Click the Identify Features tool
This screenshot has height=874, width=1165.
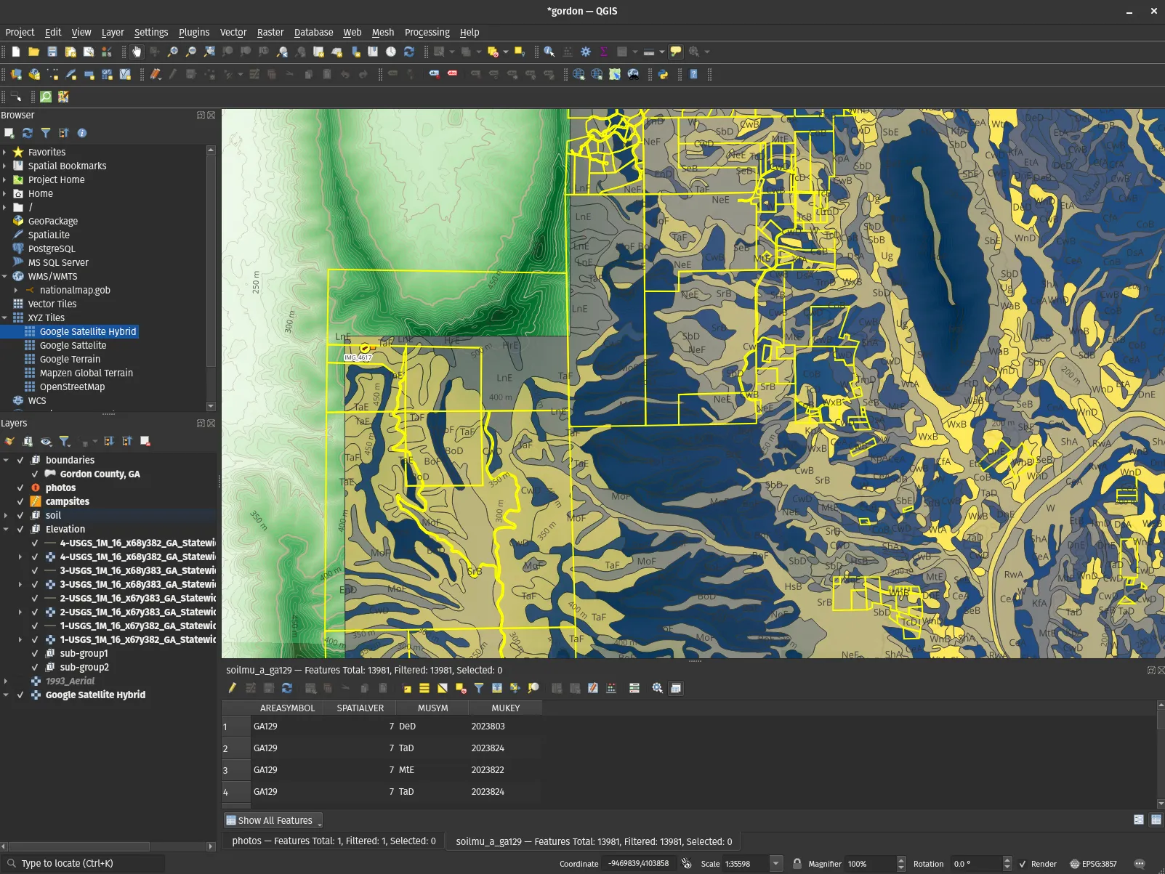(549, 52)
